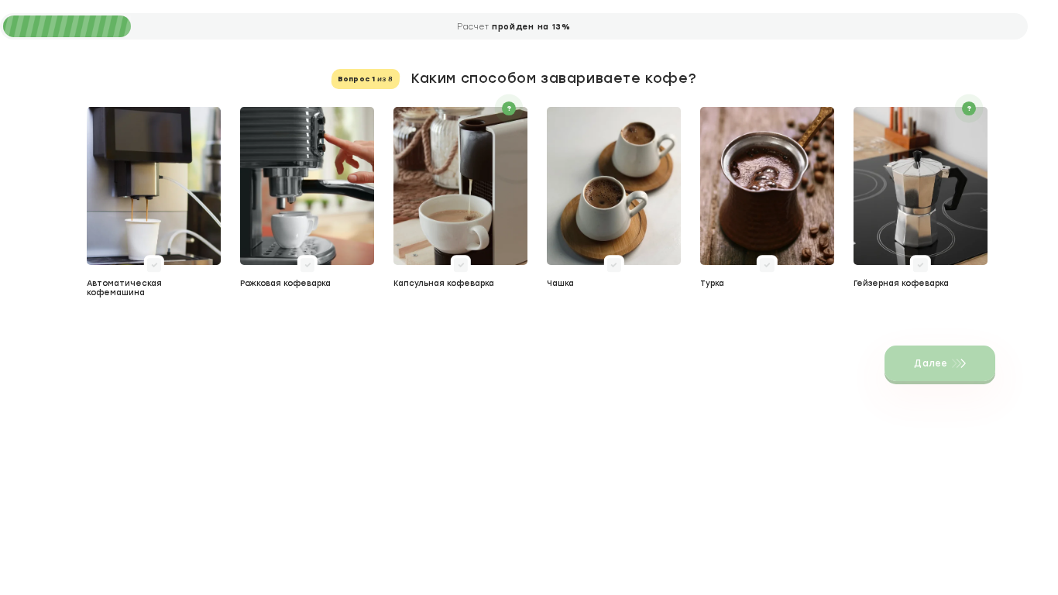Tick checkbox under the Turkish cezve image
The image size is (1058, 595).
pyautogui.click(x=768, y=265)
